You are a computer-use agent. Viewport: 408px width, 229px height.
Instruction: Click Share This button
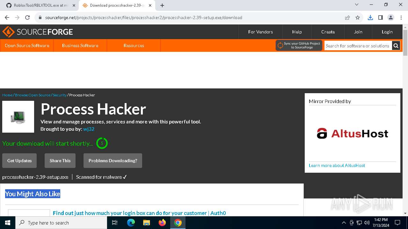(60, 161)
